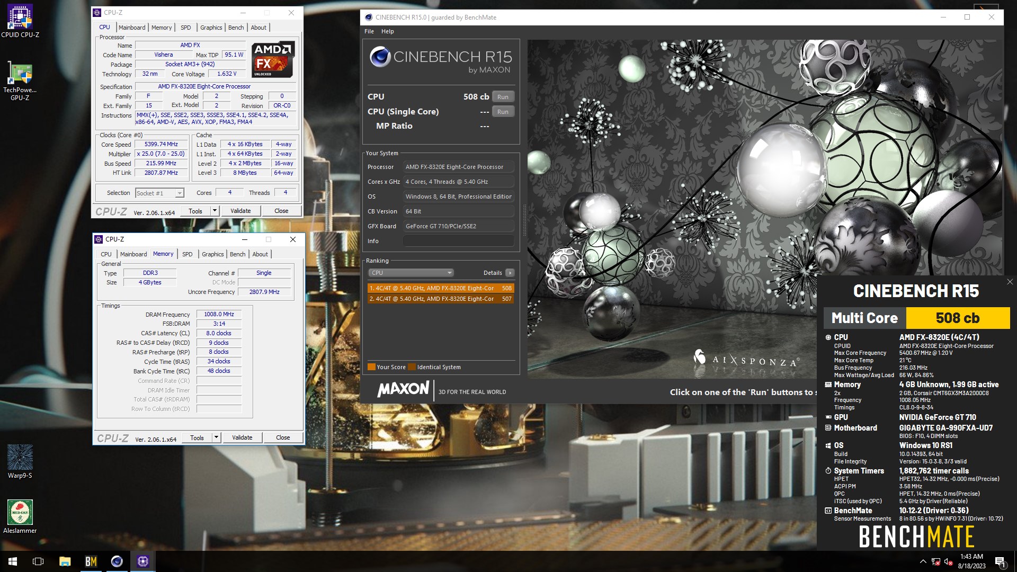Screen dimensions: 1017x572
Task: Open the Aleslammer desktop shortcut
Action: pos(20,516)
